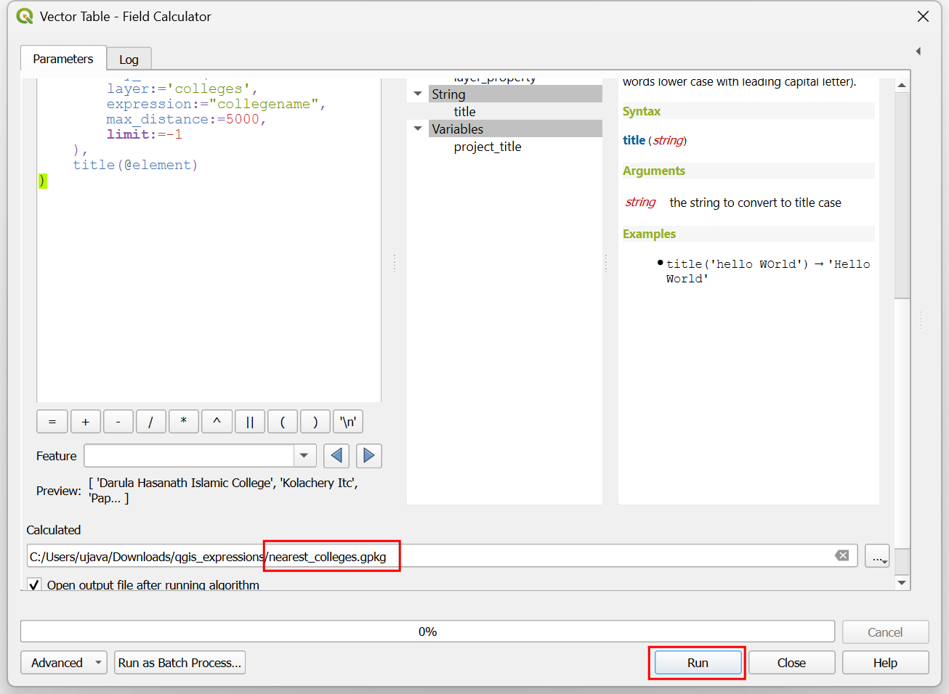The width and height of the screenshot is (949, 694).
Task: Show the previous feature with the left arrow
Action: (336, 456)
